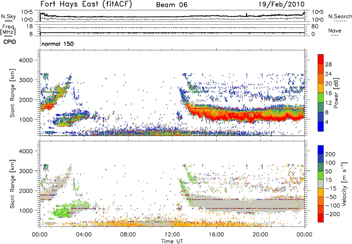Click the '-50' tick on the velocity colorbar

tap(331, 197)
